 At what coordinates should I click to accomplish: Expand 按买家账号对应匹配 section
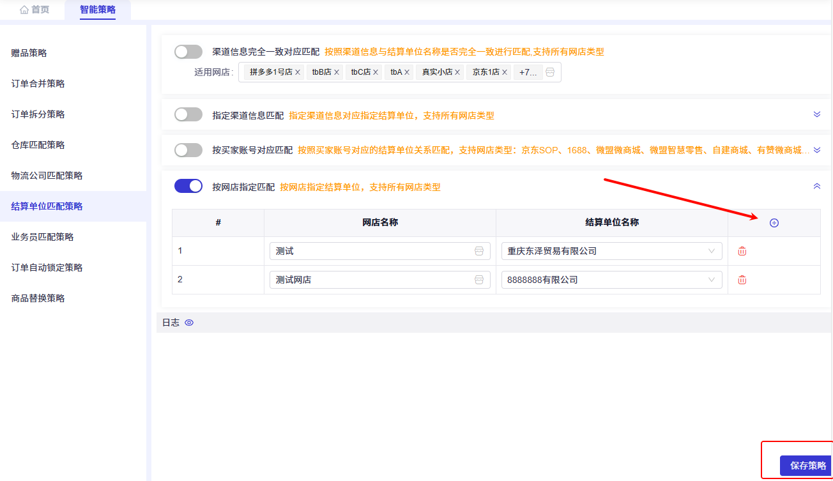click(x=816, y=150)
